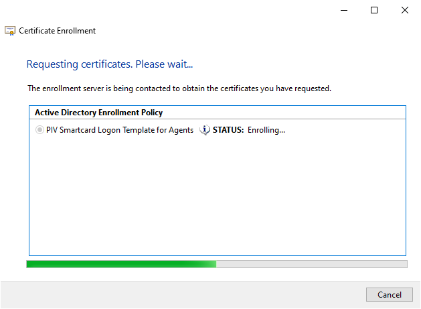421x309 pixels.
Task: Click the Enrolling... status text
Action: [x=266, y=130]
